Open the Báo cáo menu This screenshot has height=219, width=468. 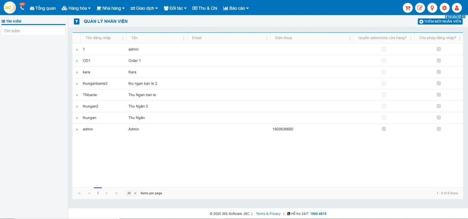point(236,8)
